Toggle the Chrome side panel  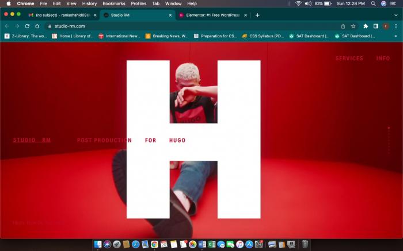[x=376, y=26]
